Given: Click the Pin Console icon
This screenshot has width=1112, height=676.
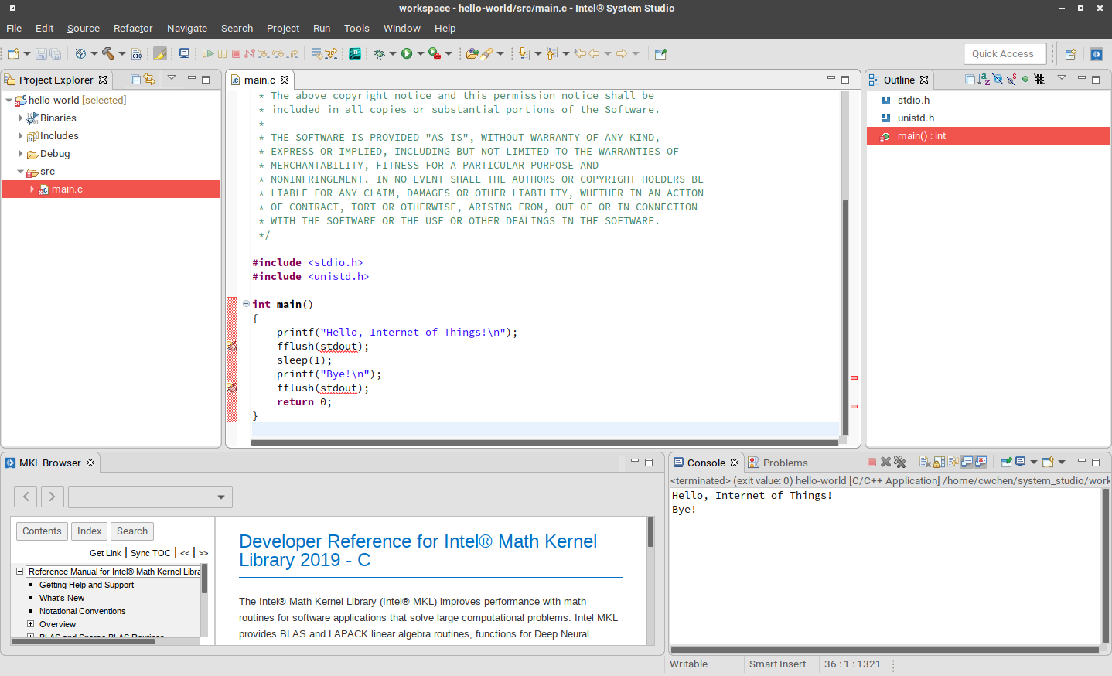Looking at the screenshot, I should pos(1006,463).
